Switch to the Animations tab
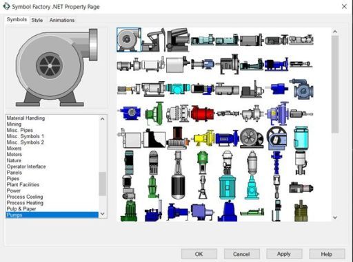This screenshot has height=262, width=353. pyautogui.click(x=62, y=20)
